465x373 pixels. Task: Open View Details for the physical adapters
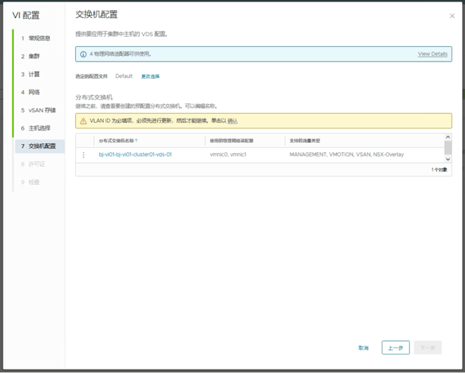click(x=432, y=54)
